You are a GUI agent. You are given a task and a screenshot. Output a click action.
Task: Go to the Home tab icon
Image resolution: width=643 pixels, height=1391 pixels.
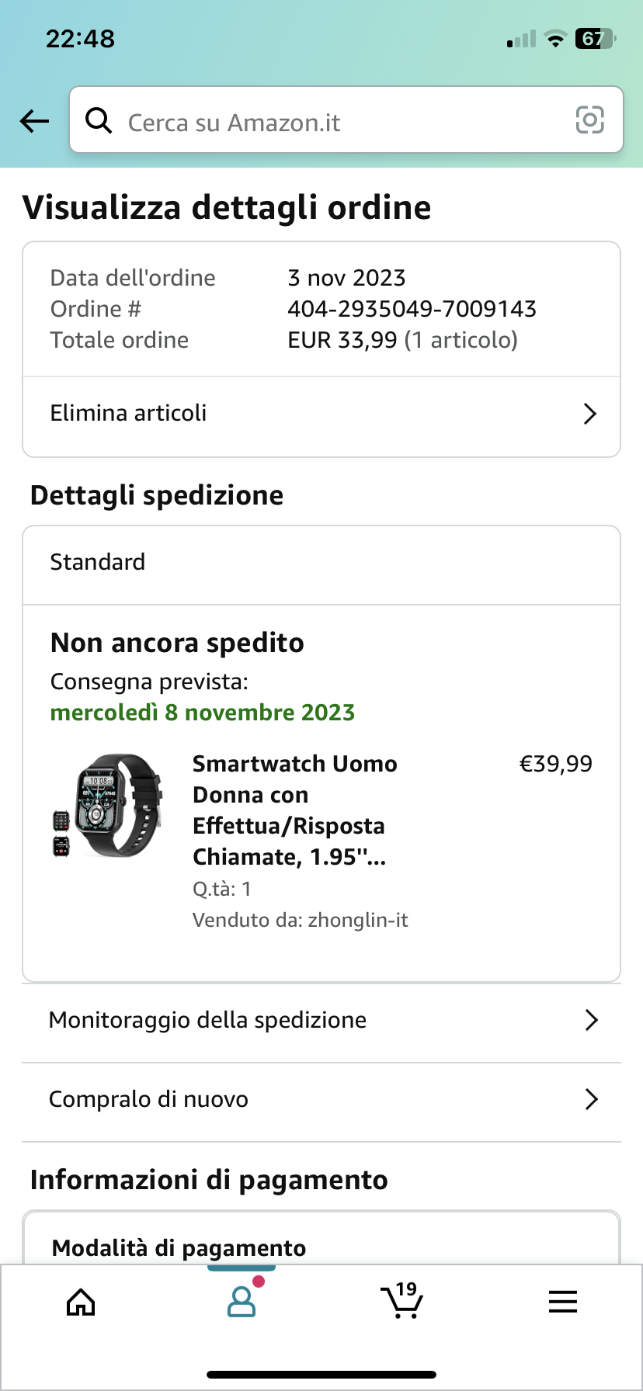pyautogui.click(x=81, y=1302)
